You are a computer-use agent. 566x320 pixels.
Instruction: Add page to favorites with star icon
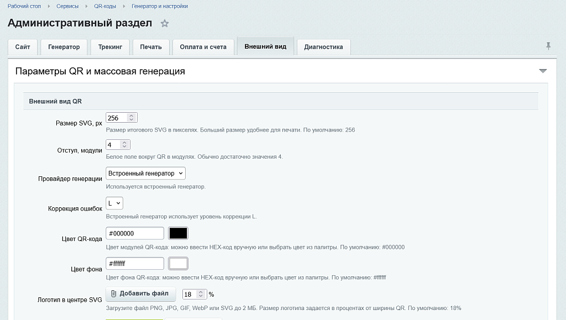click(165, 23)
